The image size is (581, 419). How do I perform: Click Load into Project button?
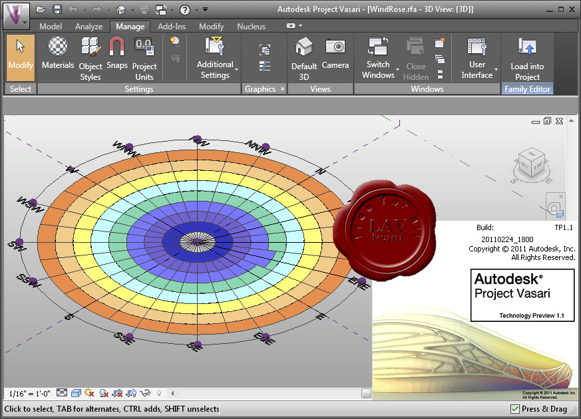pos(527,59)
